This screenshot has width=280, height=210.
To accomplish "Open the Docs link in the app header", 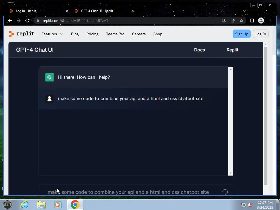I will click(199, 50).
